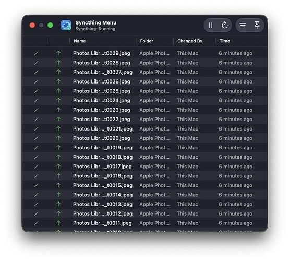Sort by the Changed By column header
The height and width of the screenshot is (261, 289).
click(190, 41)
